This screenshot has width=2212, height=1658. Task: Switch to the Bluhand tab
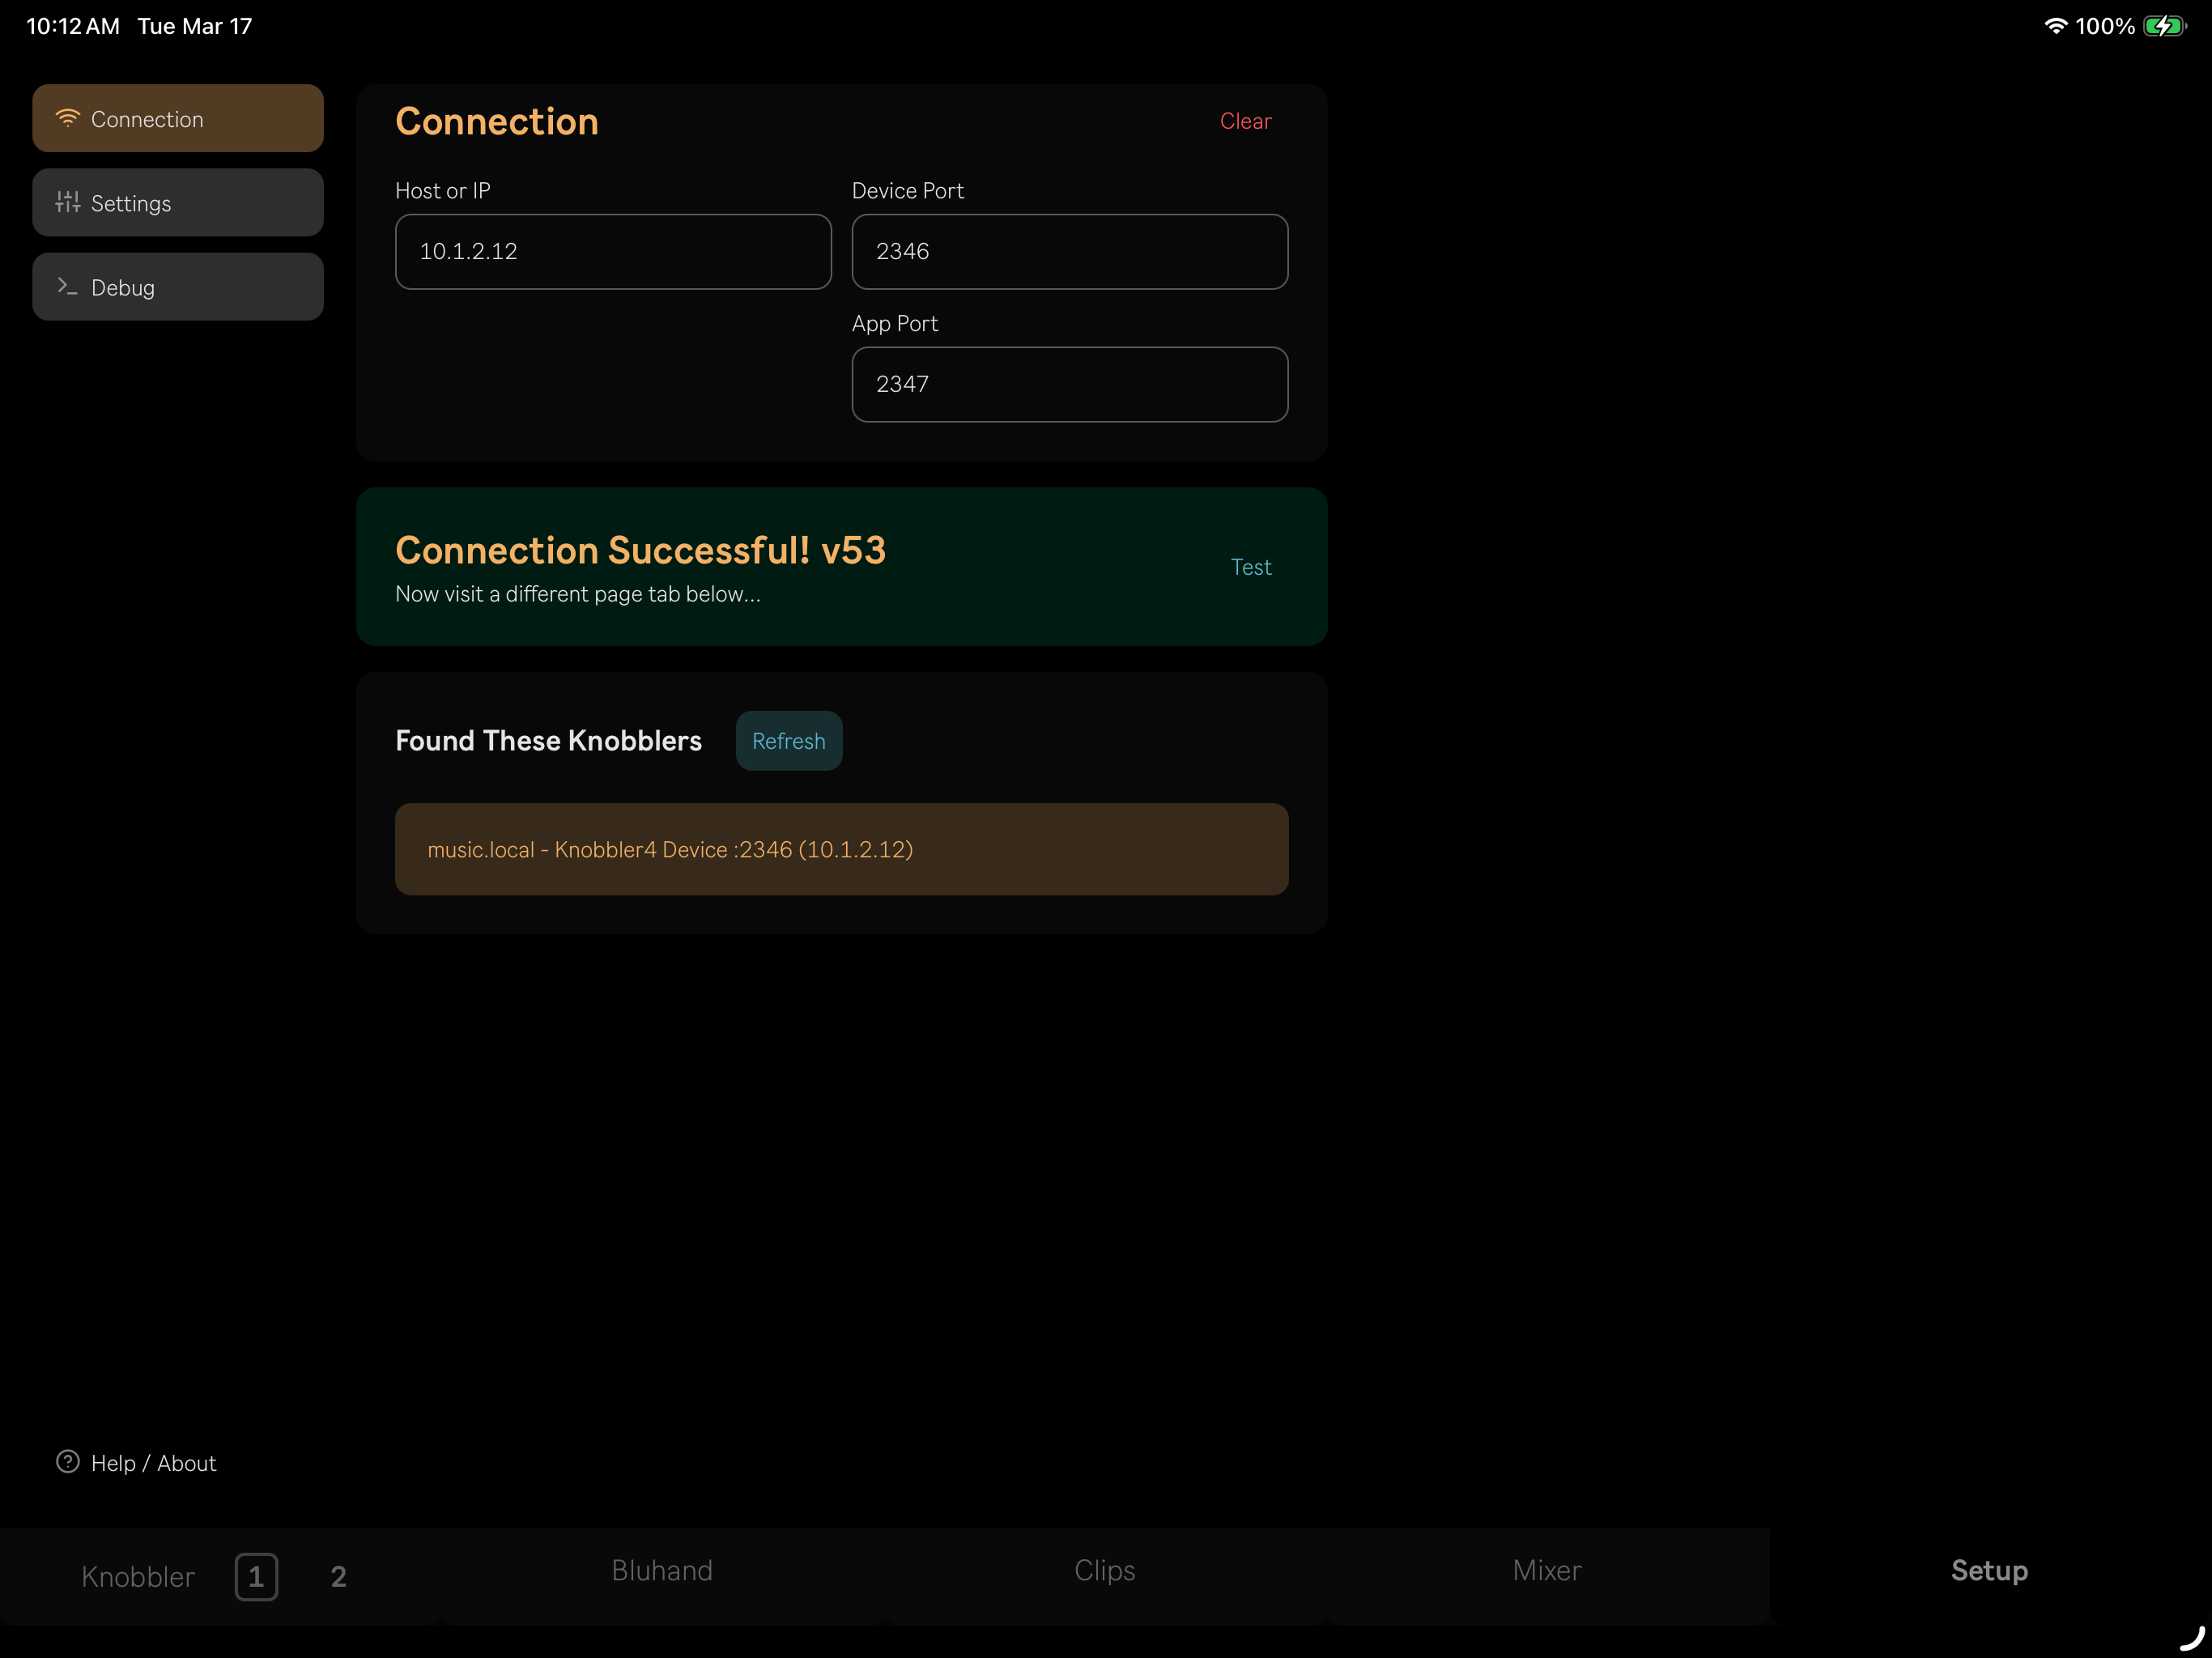click(x=662, y=1570)
